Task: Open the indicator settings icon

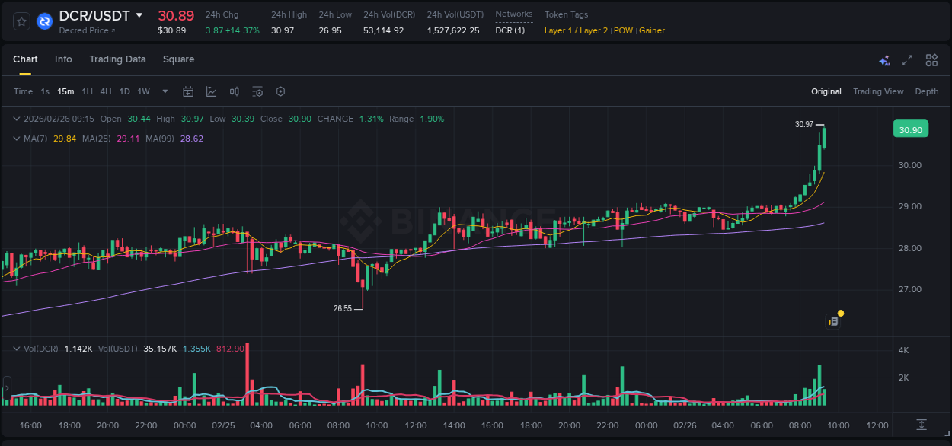Action: click(257, 91)
